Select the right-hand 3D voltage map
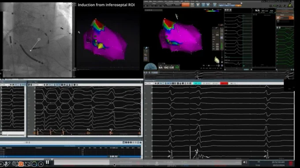This screenshot has height=168, width=300. [x=180, y=36]
